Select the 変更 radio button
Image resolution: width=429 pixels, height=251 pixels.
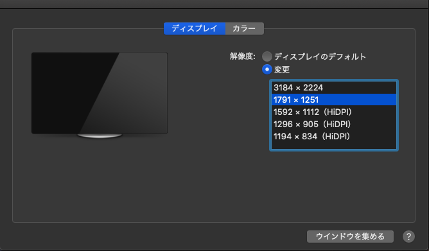pos(267,69)
